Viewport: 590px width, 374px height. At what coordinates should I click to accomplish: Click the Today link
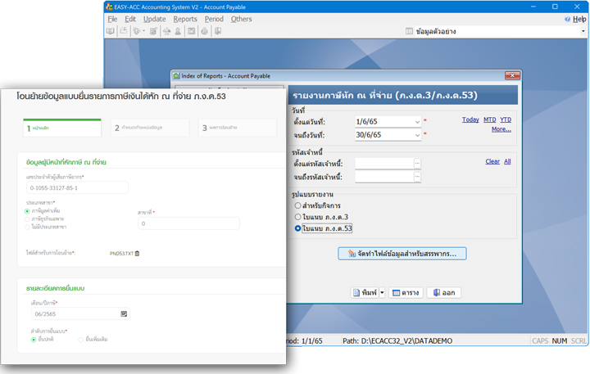(x=470, y=119)
